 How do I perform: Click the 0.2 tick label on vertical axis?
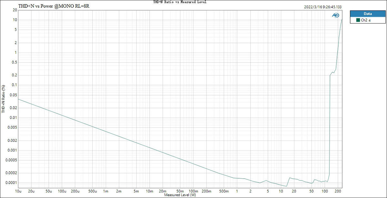[x=15, y=75]
